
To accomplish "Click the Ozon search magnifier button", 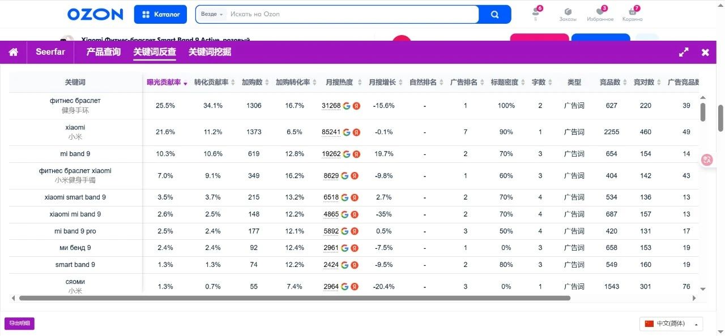I will [494, 14].
